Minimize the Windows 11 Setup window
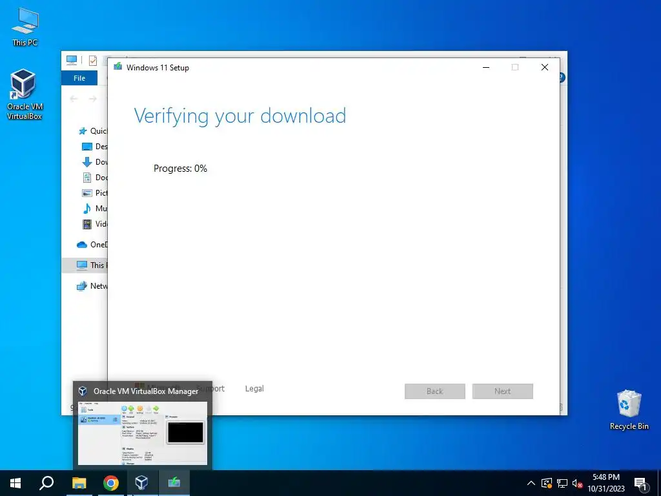The width and height of the screenshot is (661, 496). click(x=486, y=67)
